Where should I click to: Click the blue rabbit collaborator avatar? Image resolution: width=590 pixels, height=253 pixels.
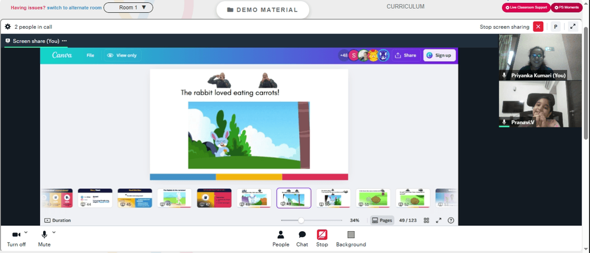click(383, 55)
